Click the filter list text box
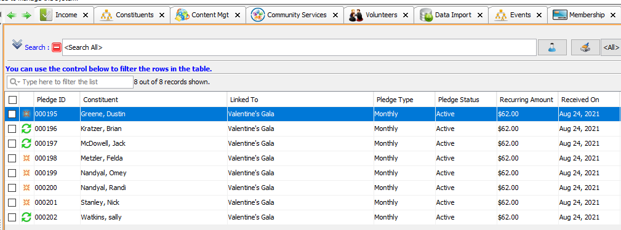Viewport: 621px width, 230px height. pyautogui.click(x=70, y=82)
